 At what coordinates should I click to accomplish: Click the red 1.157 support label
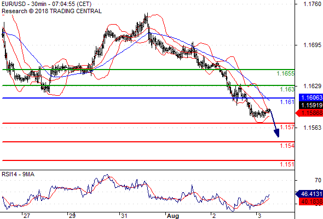tap(287, 127)
